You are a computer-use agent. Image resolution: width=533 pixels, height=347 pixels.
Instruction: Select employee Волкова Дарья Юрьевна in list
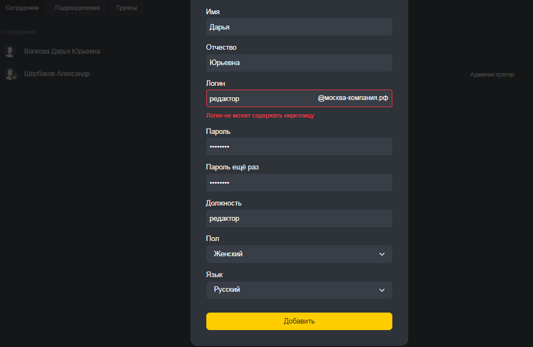tap(62, 51)
